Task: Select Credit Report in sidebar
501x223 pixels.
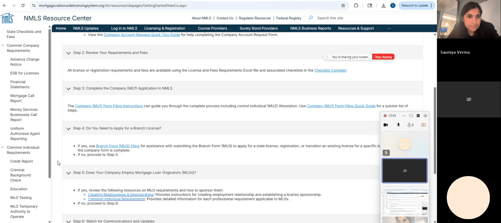Action: point(21,161)
